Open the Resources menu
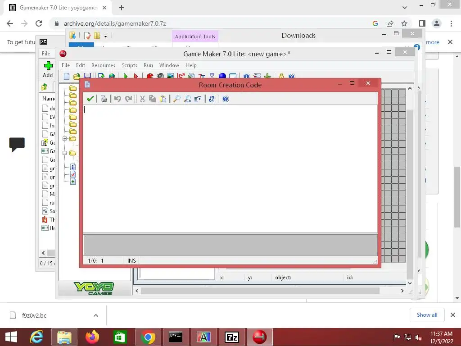This screenshot has height=346, width=461. (x=103, y=65)
